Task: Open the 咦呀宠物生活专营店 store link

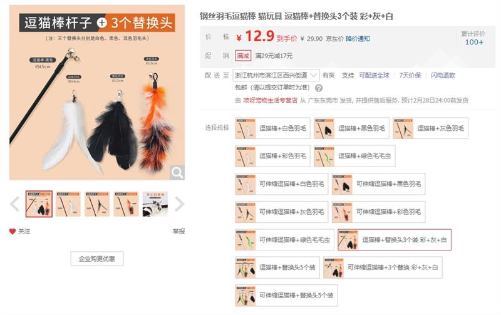Action: [271, 100]
